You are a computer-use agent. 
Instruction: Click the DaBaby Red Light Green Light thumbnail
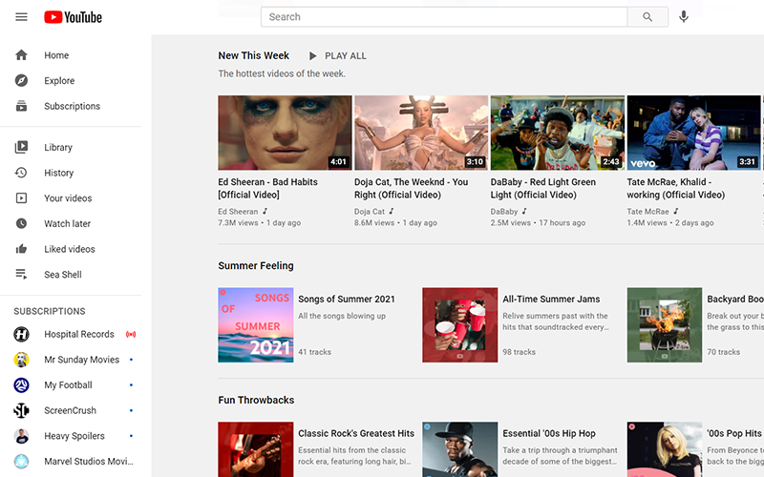(558, 133)
